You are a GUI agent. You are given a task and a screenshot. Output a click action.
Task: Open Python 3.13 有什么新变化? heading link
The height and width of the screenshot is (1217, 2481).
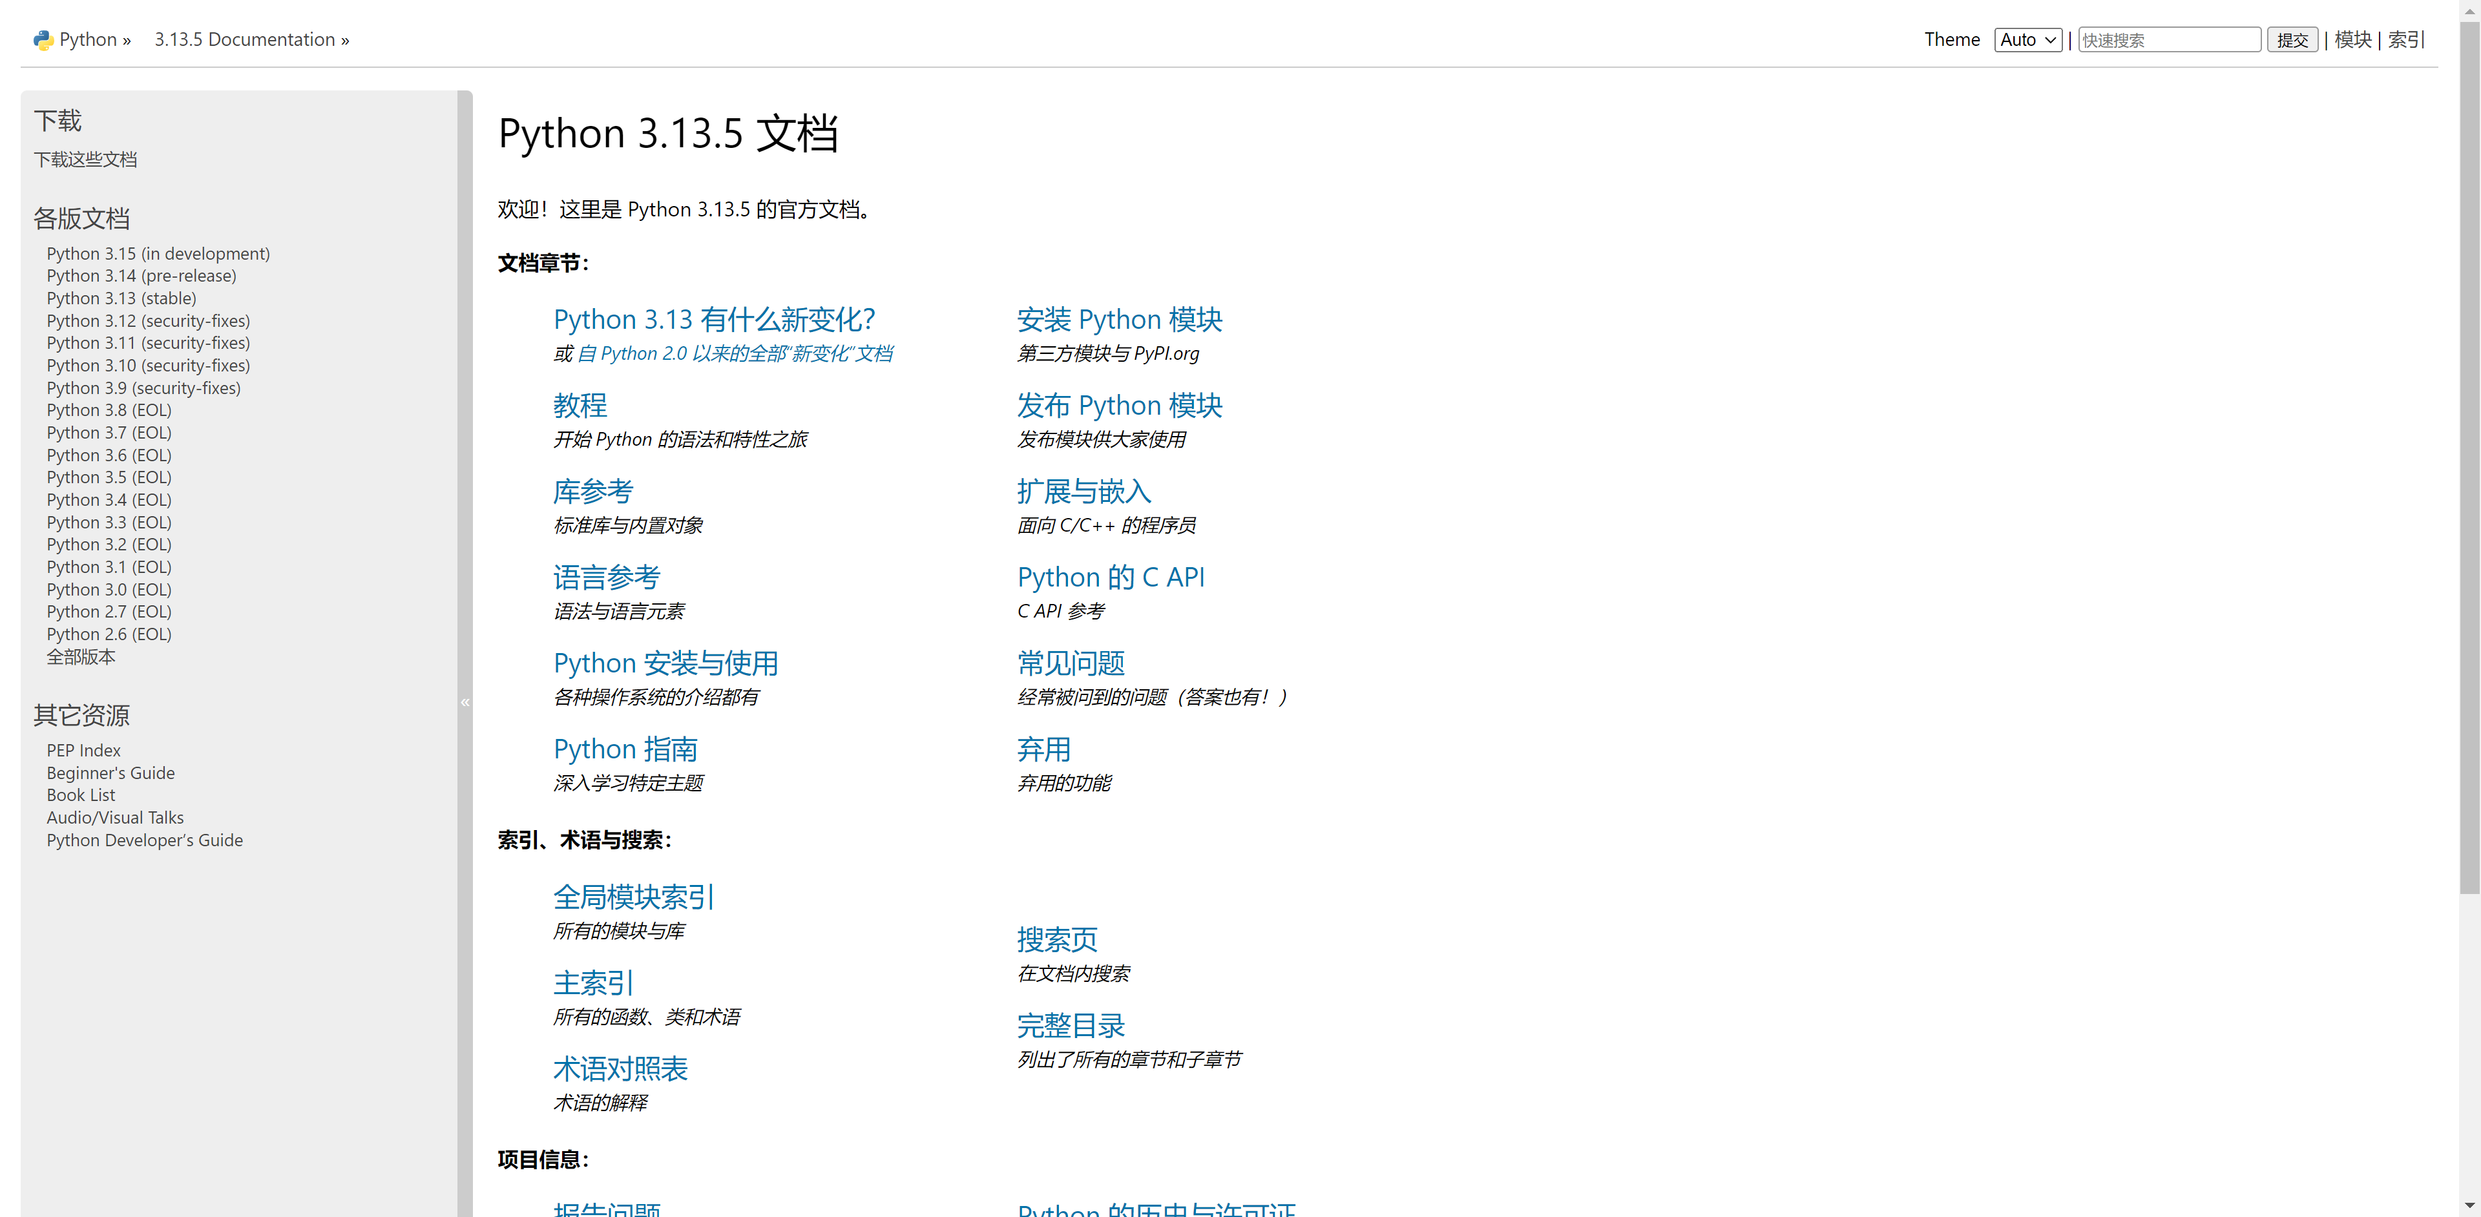click(715, 318)
